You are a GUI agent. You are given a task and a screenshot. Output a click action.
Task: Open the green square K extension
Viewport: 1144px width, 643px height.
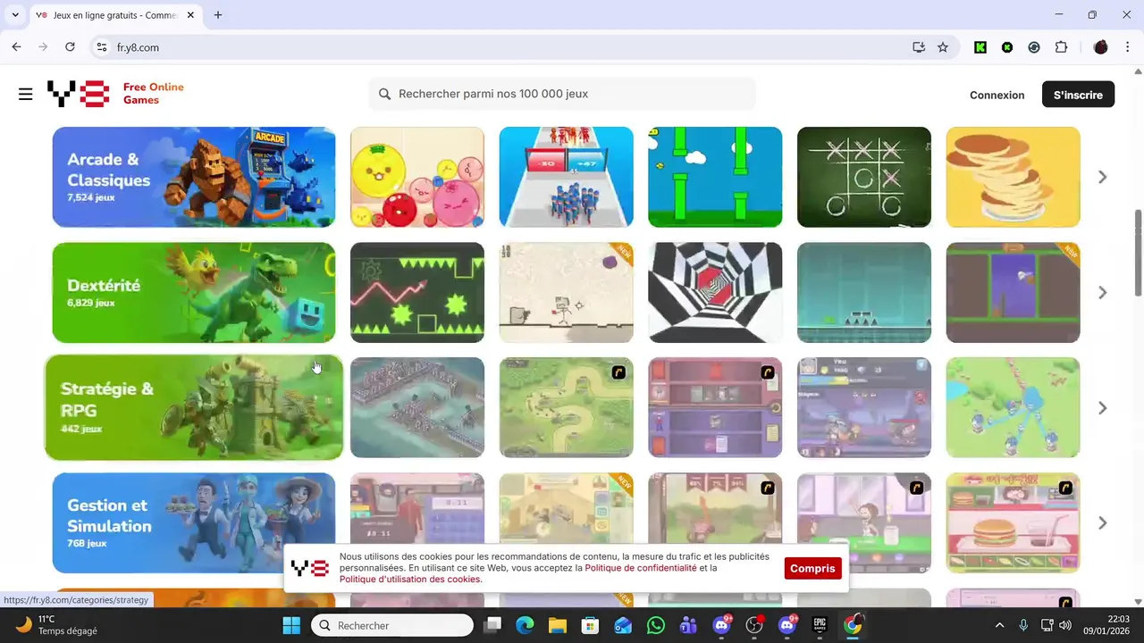tap(980, 47)
